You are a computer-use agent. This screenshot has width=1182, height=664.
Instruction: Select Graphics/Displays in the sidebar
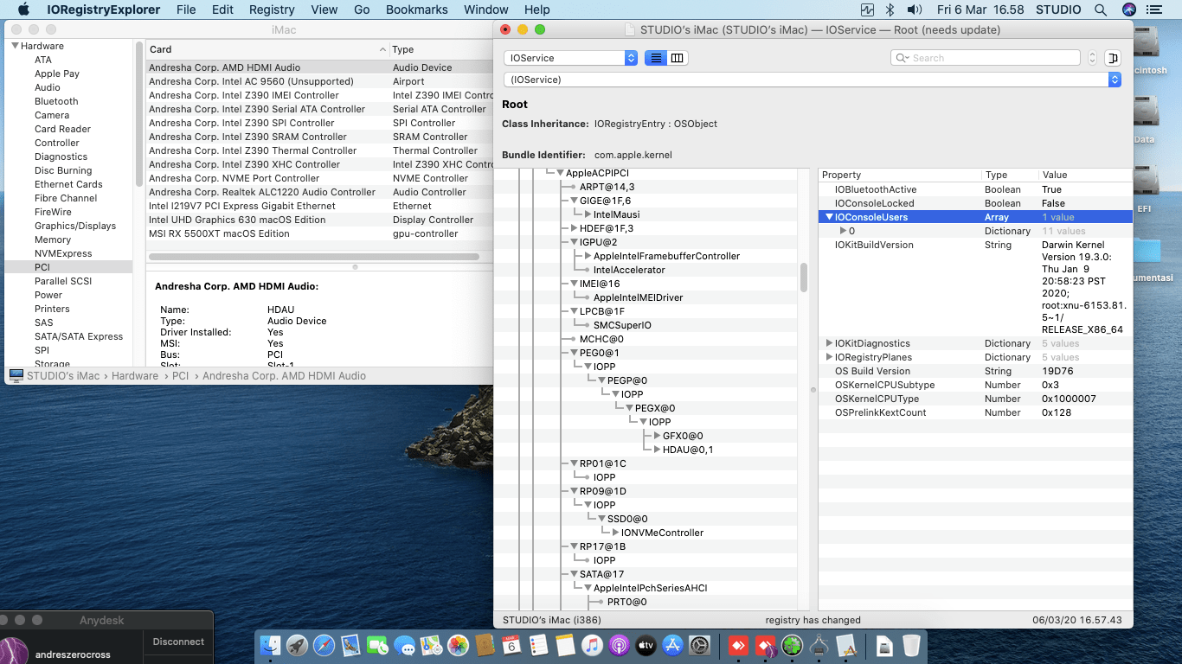75,226
